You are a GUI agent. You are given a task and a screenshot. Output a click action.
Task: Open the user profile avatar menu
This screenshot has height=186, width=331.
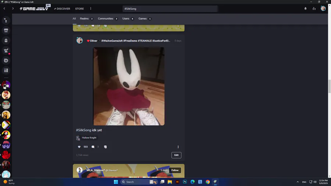[x=323, y=8]
